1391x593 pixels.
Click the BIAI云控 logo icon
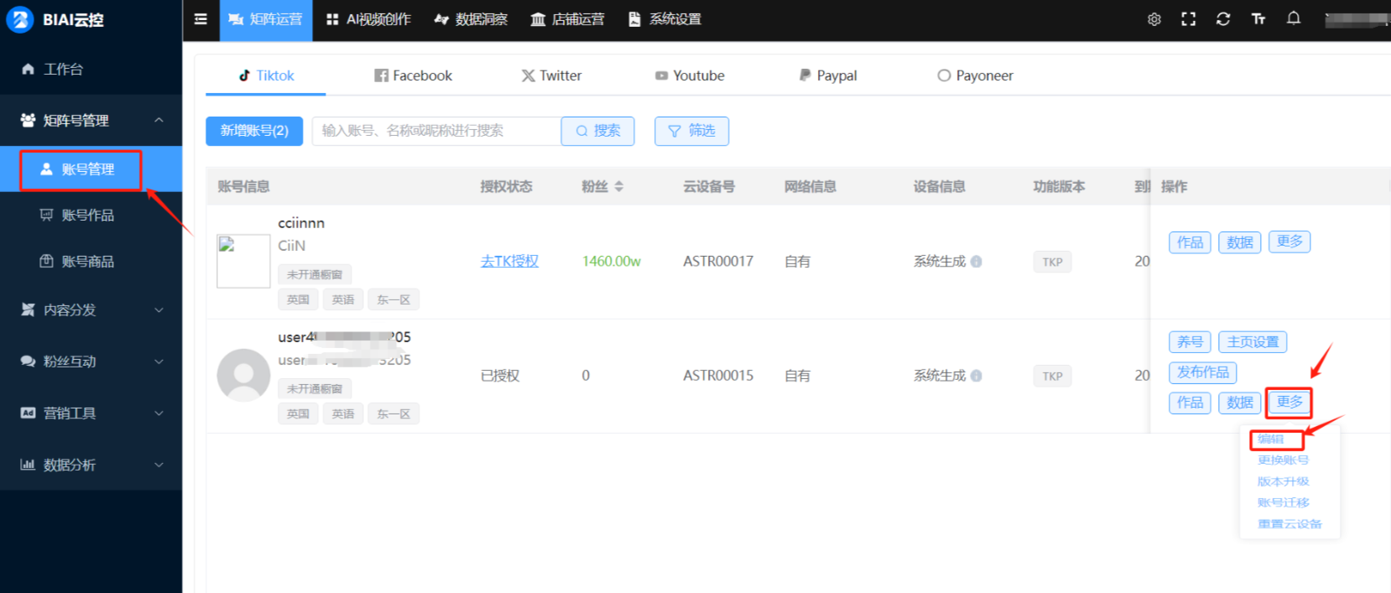(20, 19)
